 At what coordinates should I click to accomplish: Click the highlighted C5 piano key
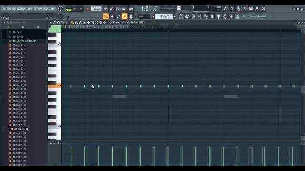[54, 85]
